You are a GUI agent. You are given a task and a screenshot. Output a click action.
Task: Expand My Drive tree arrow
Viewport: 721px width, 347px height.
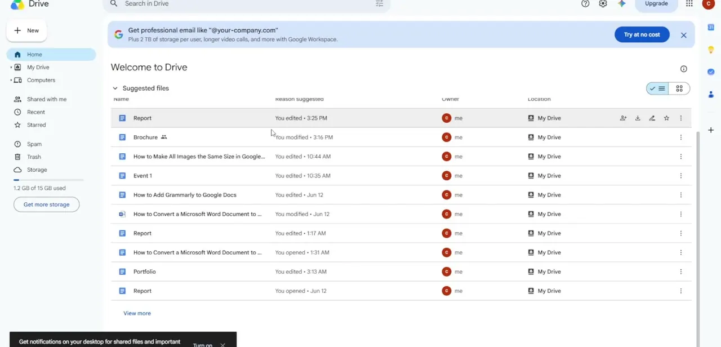11,68
